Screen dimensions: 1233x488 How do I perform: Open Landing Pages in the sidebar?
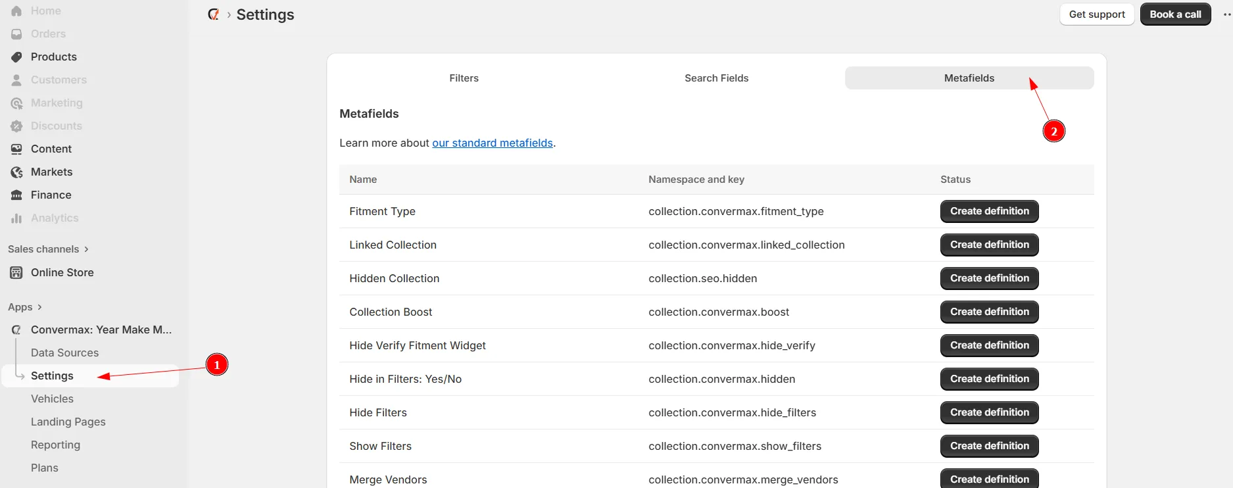[68, 422]
